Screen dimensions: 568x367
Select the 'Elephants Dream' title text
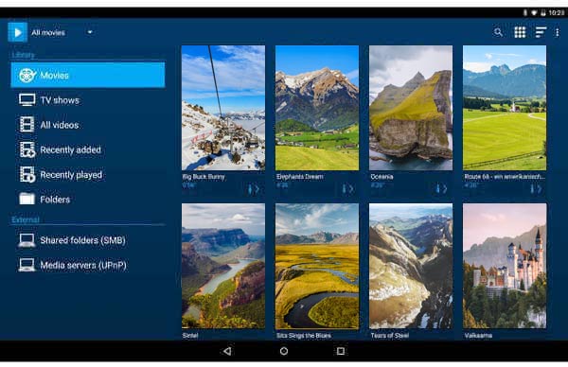click(x=299, y=177)
